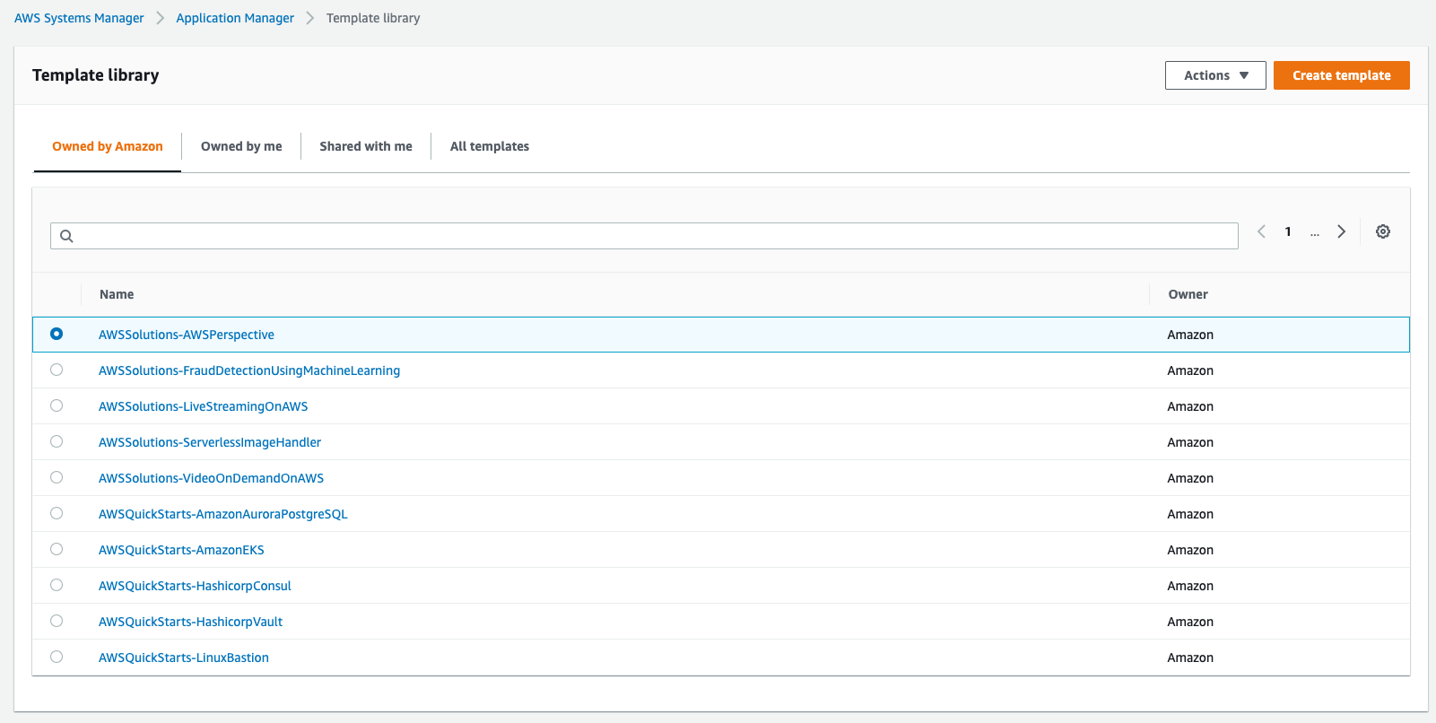
Task: Click the Owner column header
Action: tap(1188, 294)
